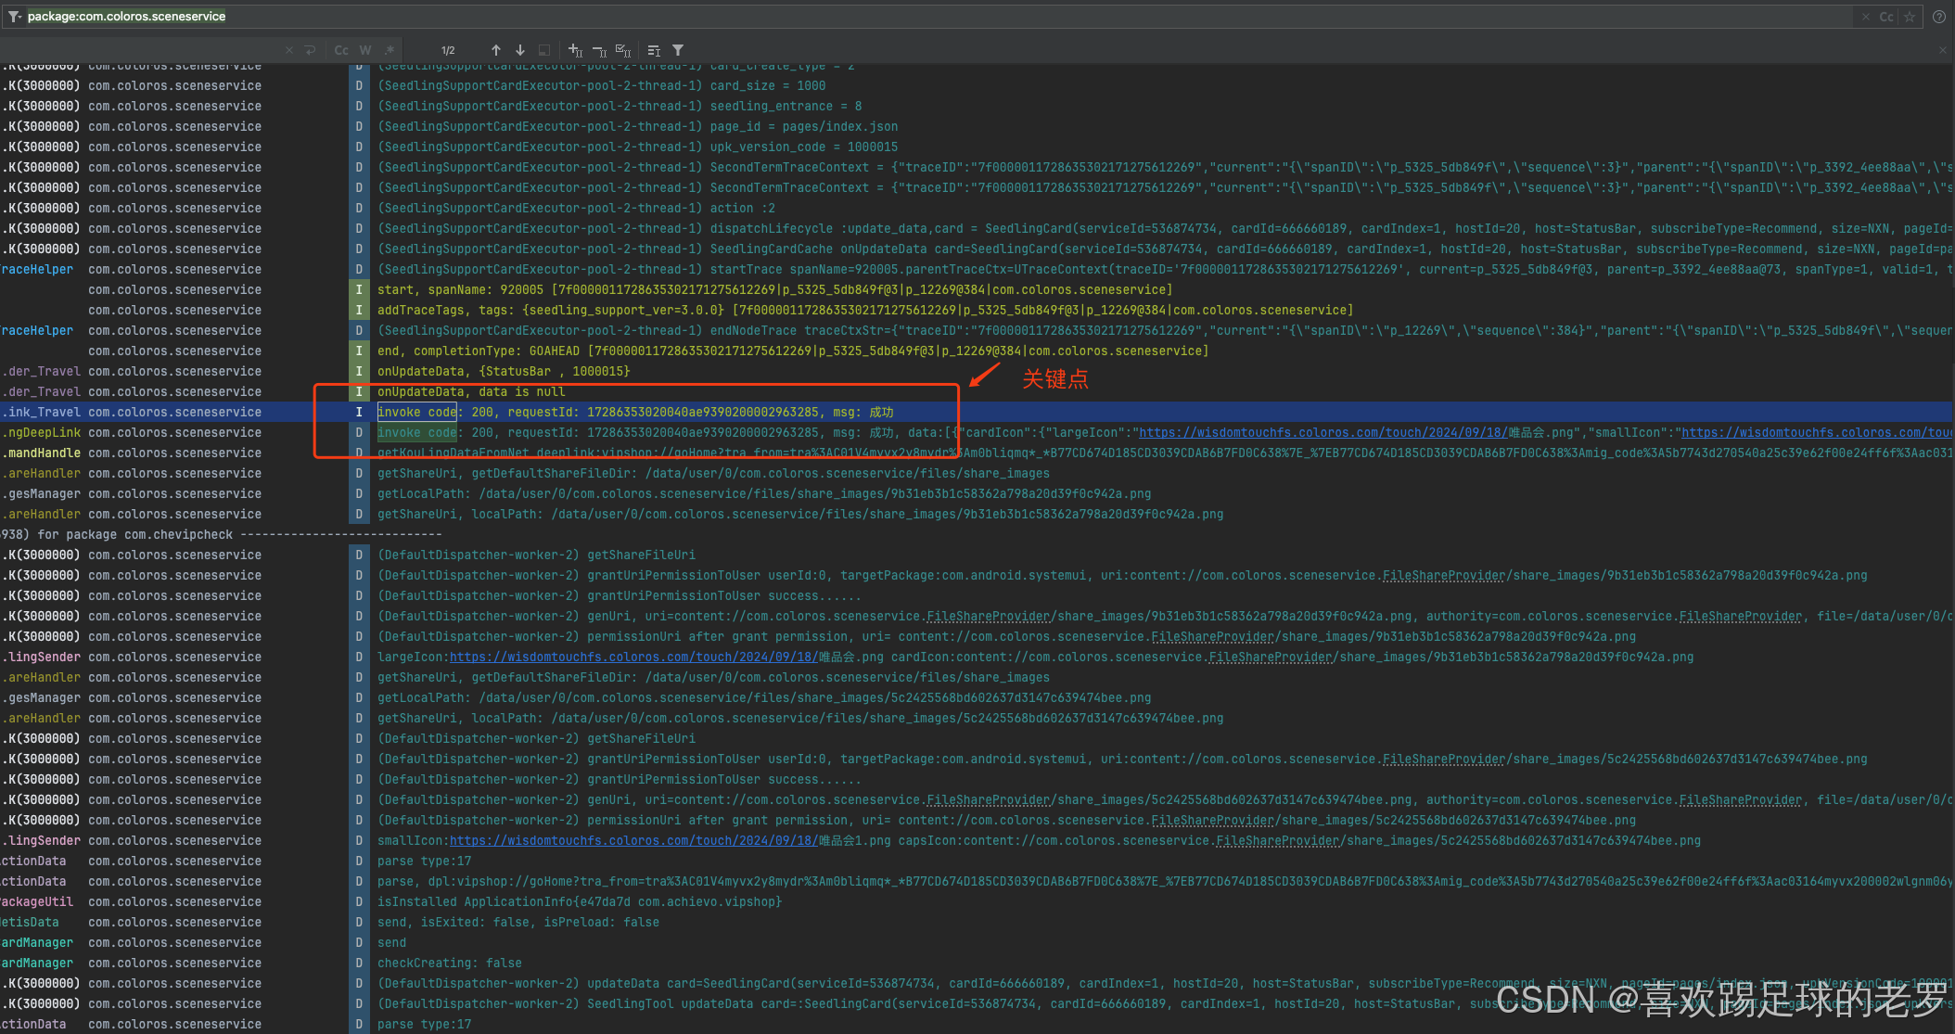Open search filter options funnel

(x=678, y=50)
